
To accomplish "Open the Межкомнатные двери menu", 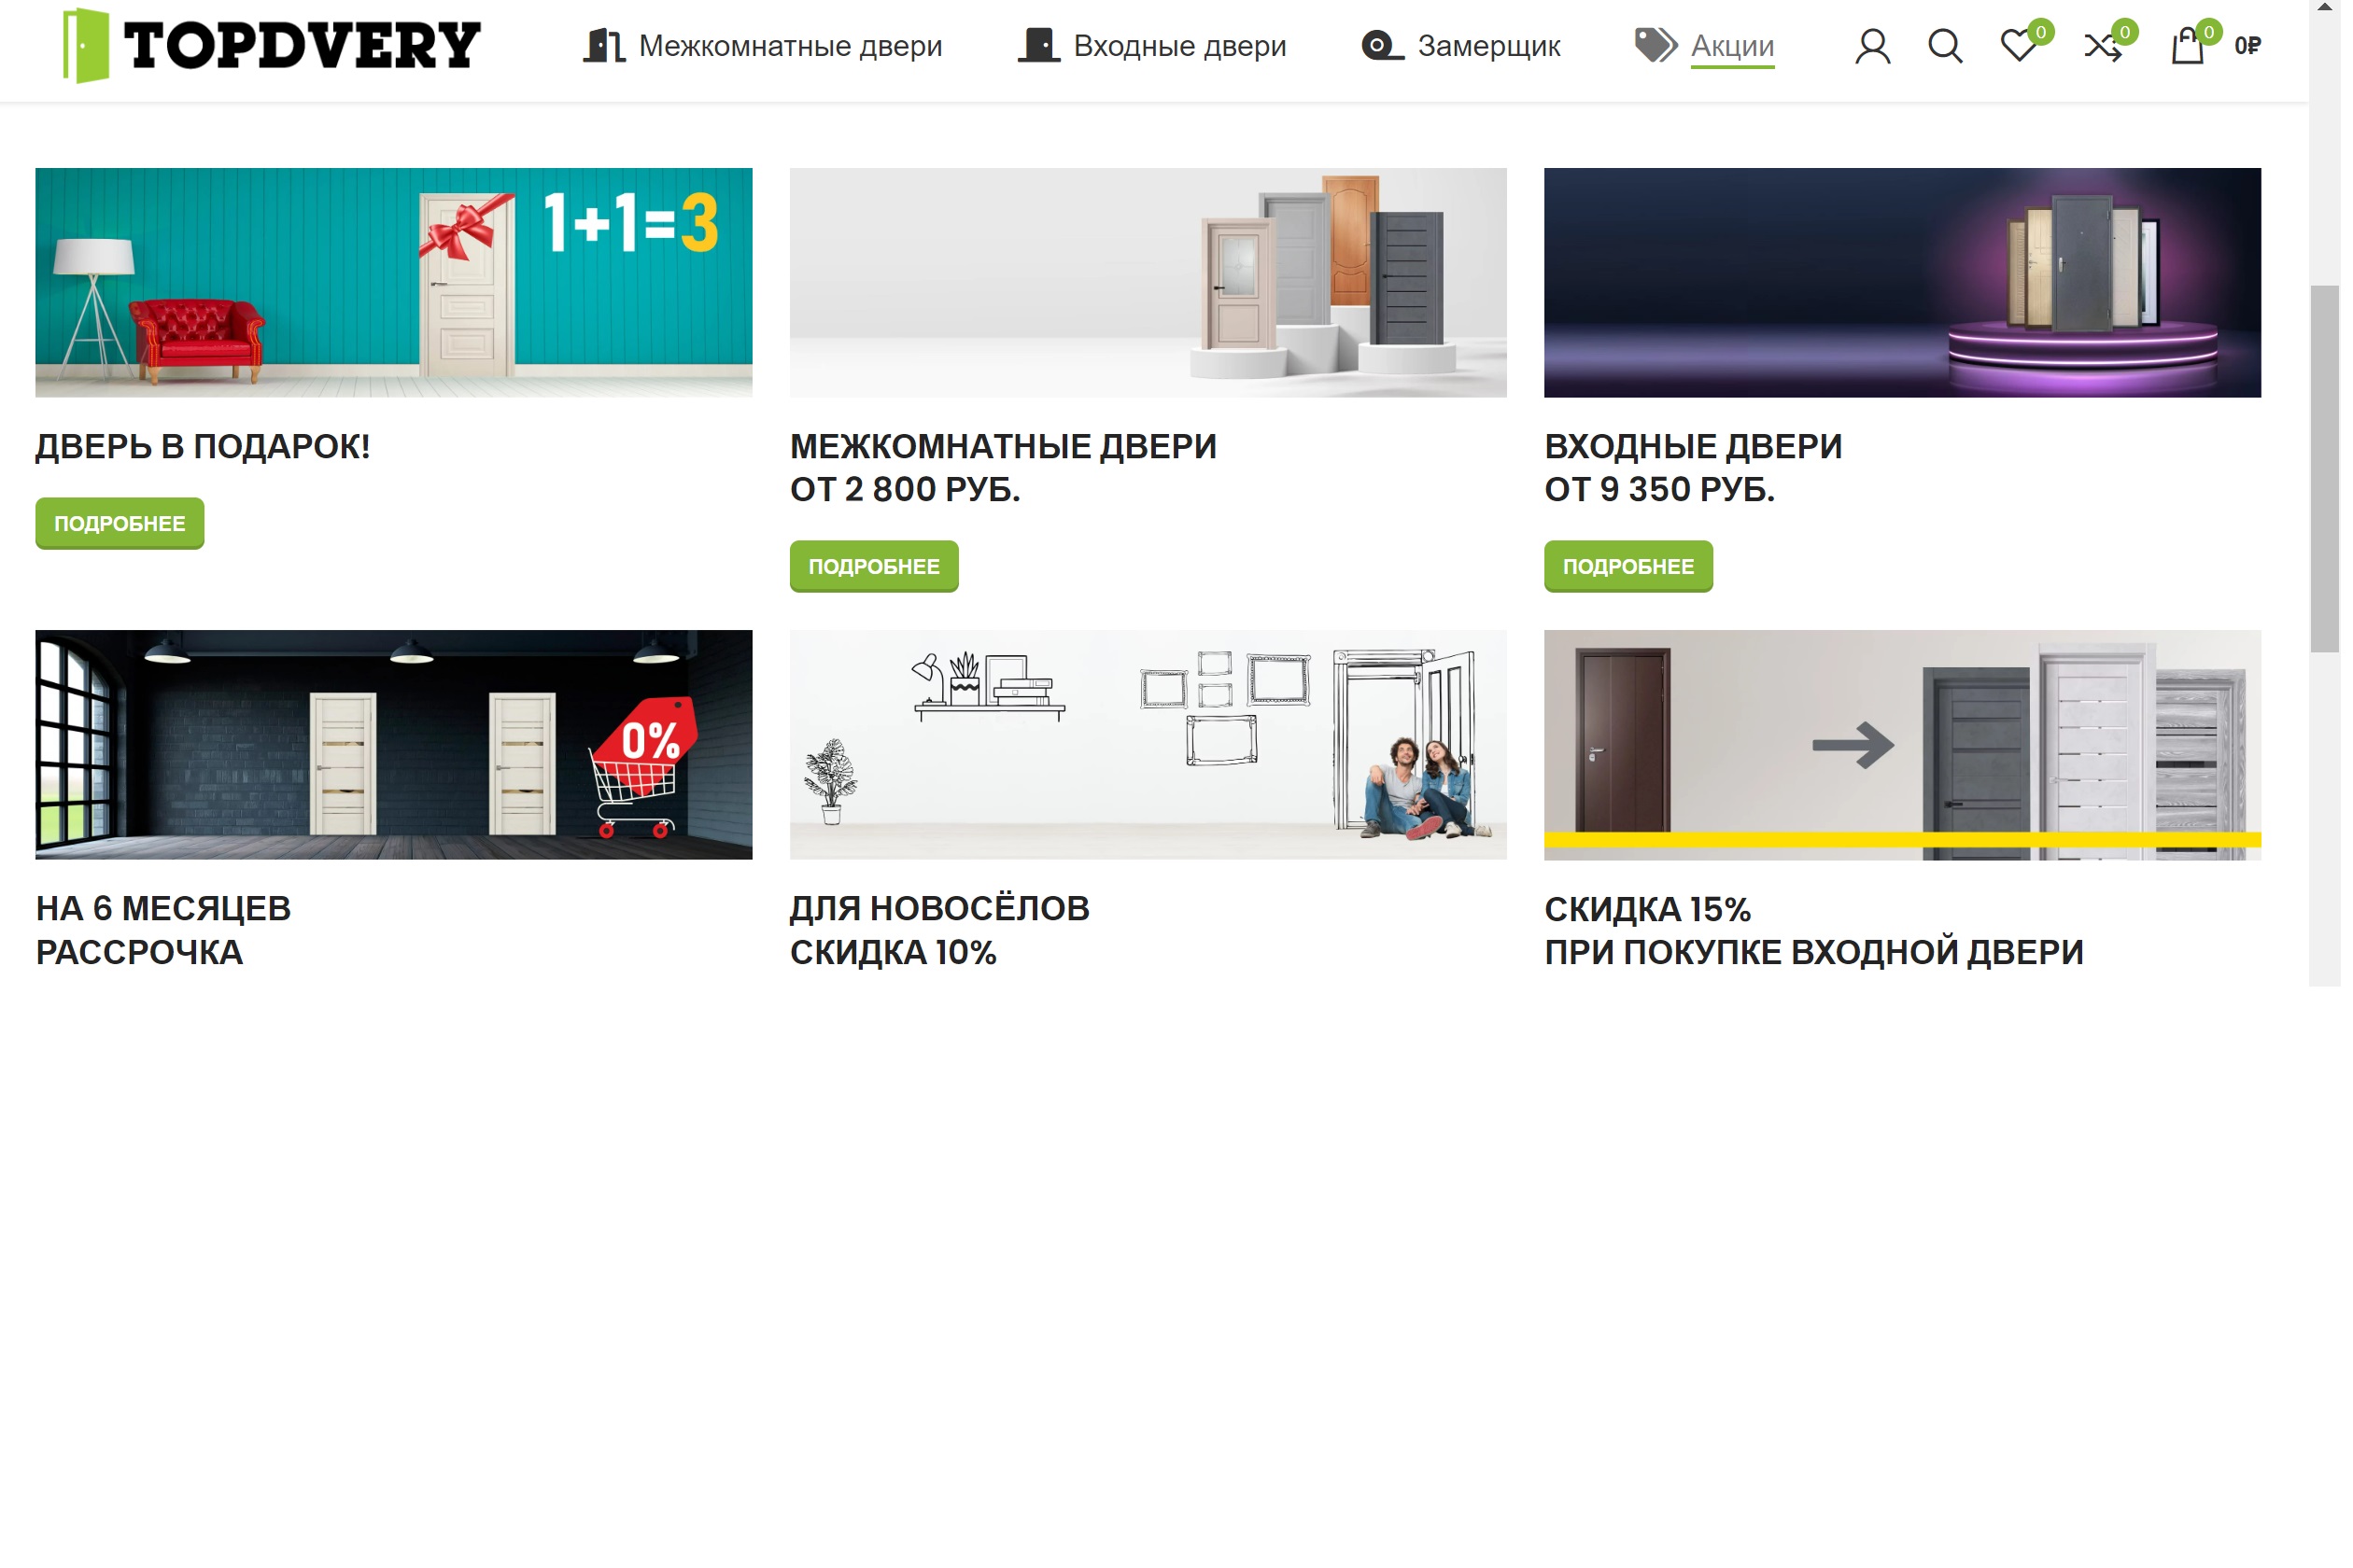I will pyautogui.click(x=767, y=46).
